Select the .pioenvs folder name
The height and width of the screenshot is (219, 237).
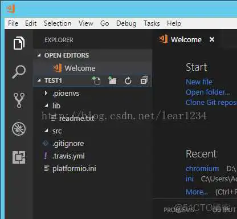point(66,94)
